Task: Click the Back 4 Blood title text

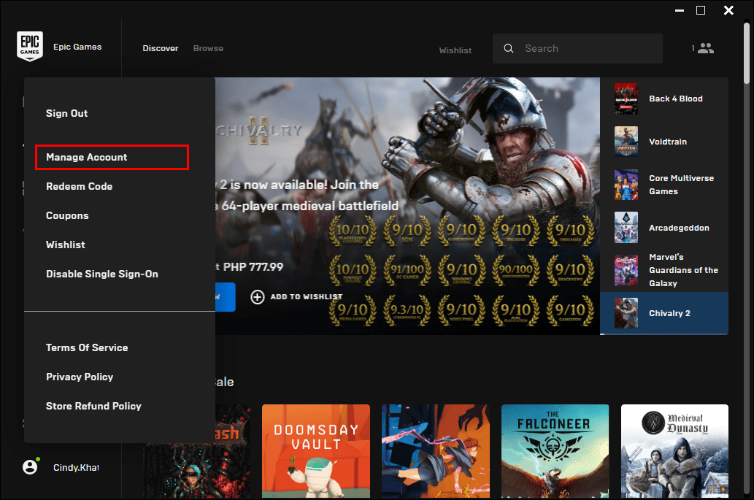Action: 676,99
